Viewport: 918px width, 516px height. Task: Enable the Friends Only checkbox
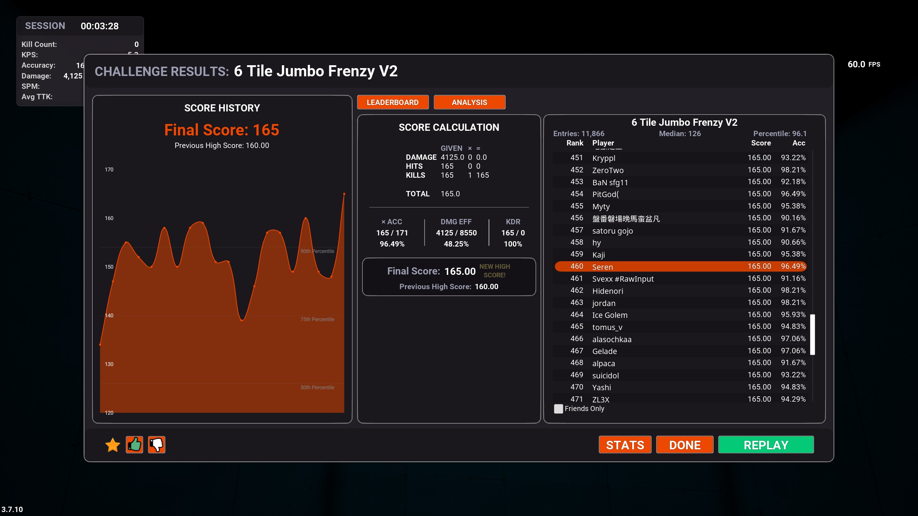click(x=558, y=409)
